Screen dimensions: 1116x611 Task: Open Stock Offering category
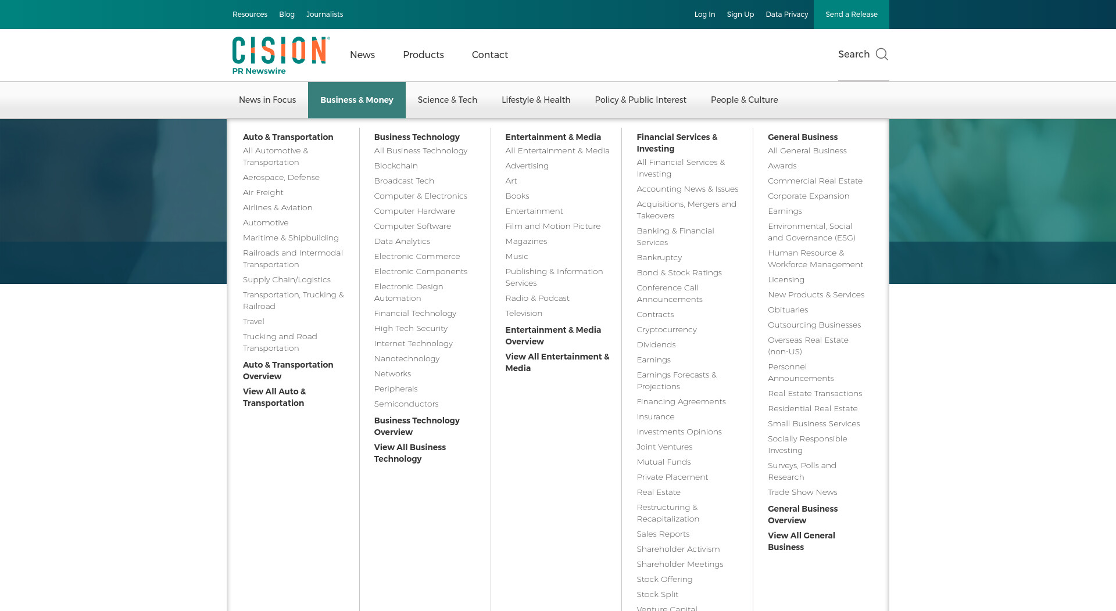click(x=664, y=580)
